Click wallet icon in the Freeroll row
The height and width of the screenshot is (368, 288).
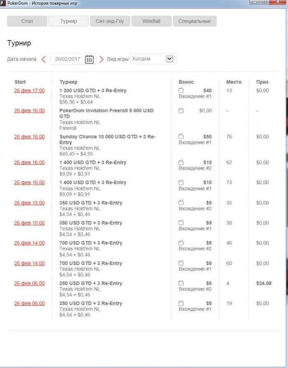point(181,111)
